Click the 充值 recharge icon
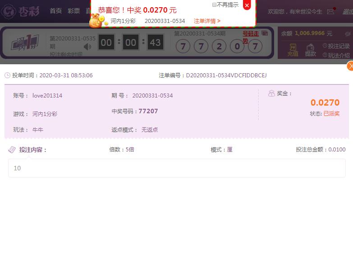The height and width of the screenshot is (280, 353). pos(293,50)
